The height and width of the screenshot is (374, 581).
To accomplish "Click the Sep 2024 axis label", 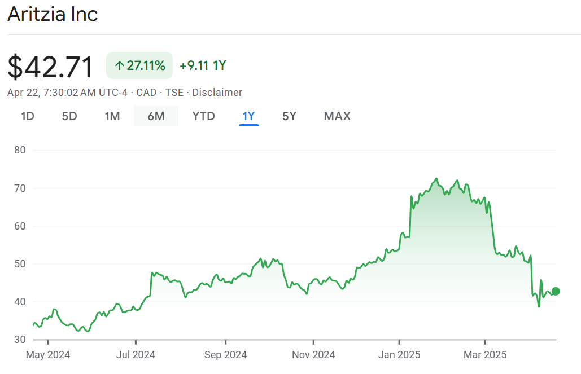I will 225,355.
